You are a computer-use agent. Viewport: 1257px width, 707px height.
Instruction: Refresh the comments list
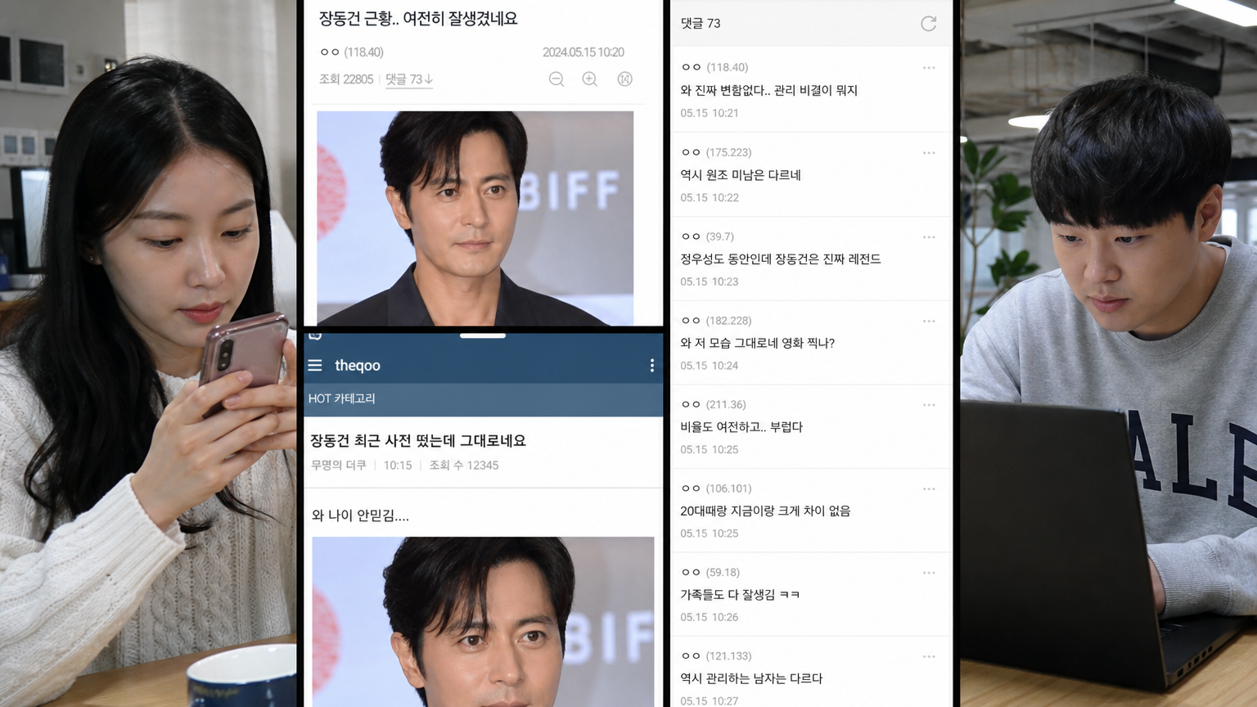[928, 24]
